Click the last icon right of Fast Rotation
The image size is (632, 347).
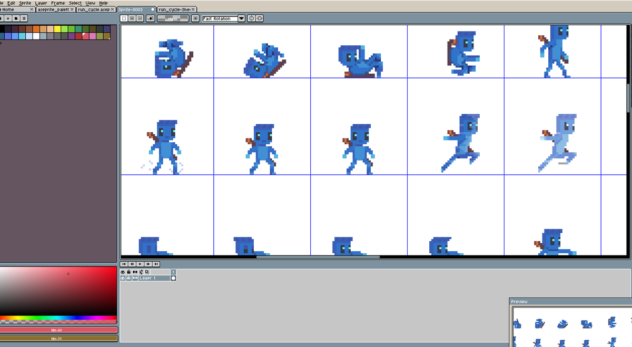pyautogui.click(x=259, y=18)
